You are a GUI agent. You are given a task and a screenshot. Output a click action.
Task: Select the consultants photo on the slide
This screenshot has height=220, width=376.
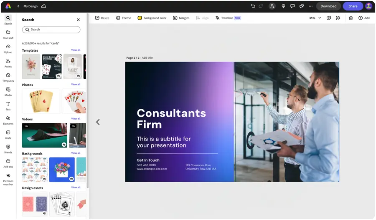(287, 122)
